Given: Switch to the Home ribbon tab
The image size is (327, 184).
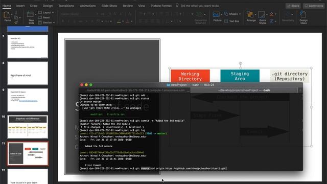Looking at the screenshot, I should click(7, 6).
